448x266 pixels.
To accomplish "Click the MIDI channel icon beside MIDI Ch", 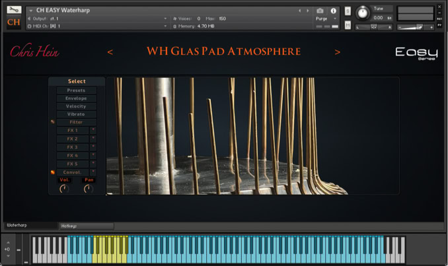I will pos(29,26).
